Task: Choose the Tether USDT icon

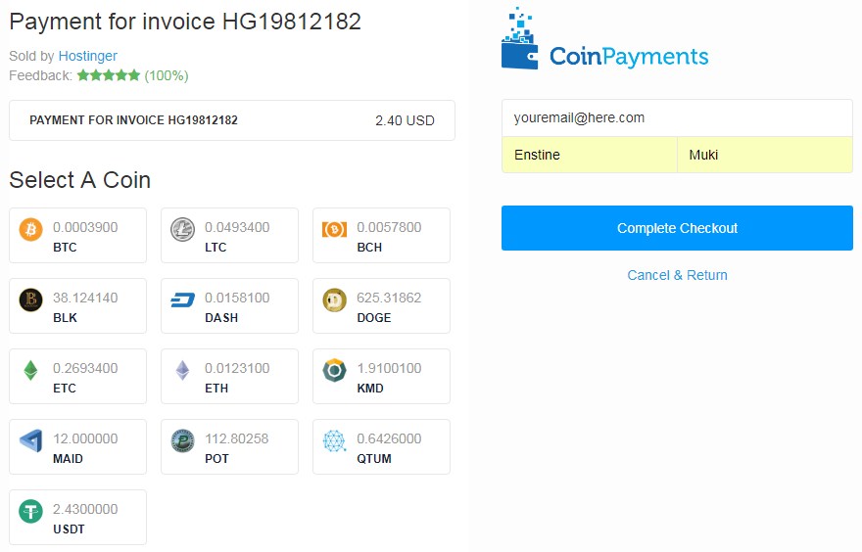Action: pos(30,511)
